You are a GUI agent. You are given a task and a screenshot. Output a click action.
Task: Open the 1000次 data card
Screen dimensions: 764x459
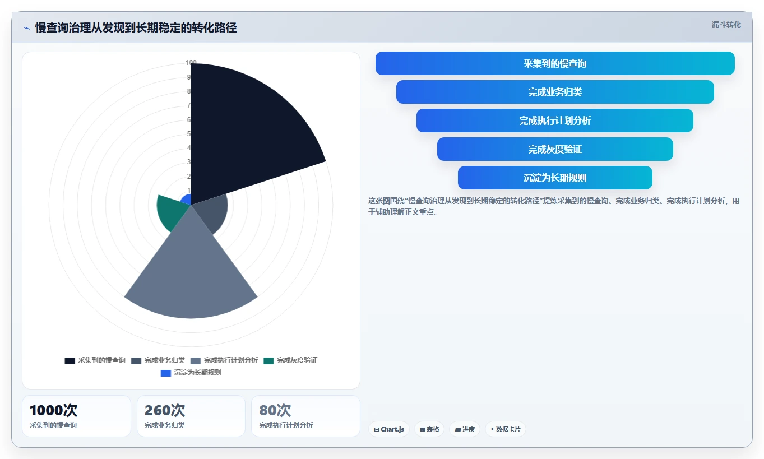(76, 416)
